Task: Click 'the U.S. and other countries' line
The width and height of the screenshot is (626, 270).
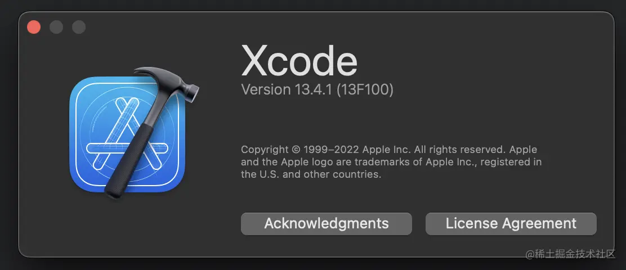Action: (x=311, y=174)
